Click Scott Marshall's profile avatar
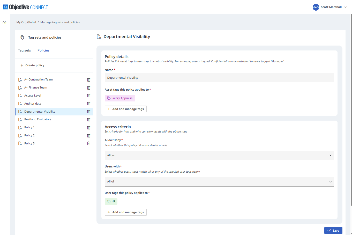 point(316,7)
